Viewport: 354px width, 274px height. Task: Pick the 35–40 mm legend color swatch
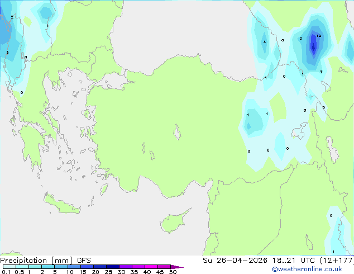[x=138, y=267]
